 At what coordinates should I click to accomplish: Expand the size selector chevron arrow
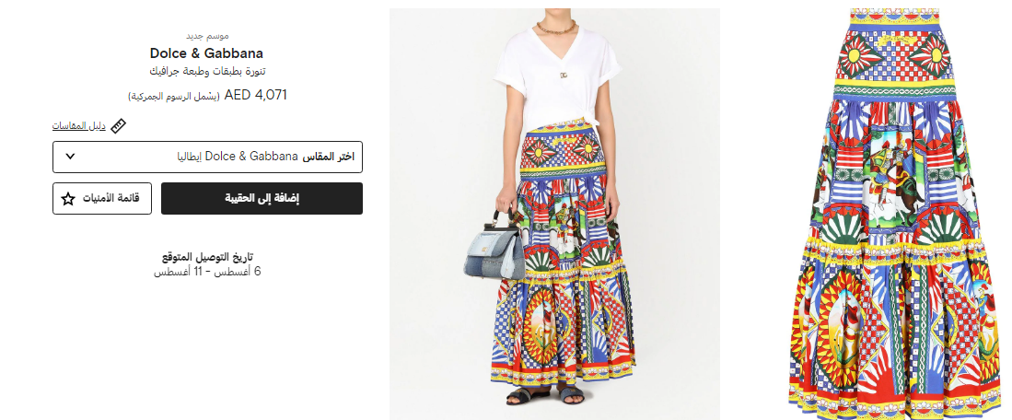[71, 157]
